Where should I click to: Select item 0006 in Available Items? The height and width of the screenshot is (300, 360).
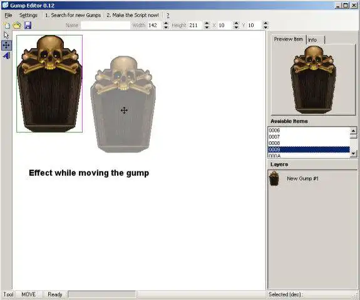(309, 131)
